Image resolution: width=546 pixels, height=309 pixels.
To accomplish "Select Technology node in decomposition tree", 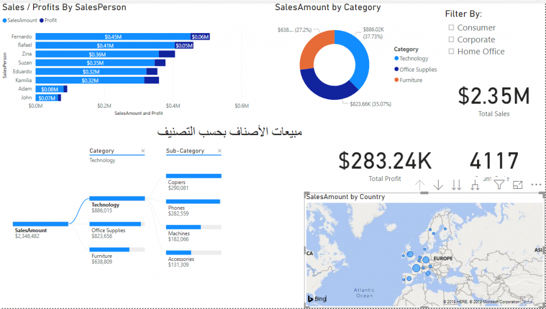I will (117, 199).
